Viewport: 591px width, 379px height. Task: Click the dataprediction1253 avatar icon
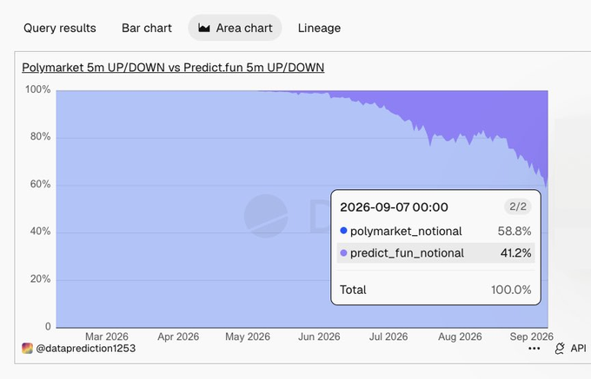27,349
